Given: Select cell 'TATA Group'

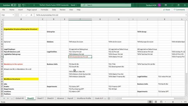Looking at the screenshot, I should [147, 32].
